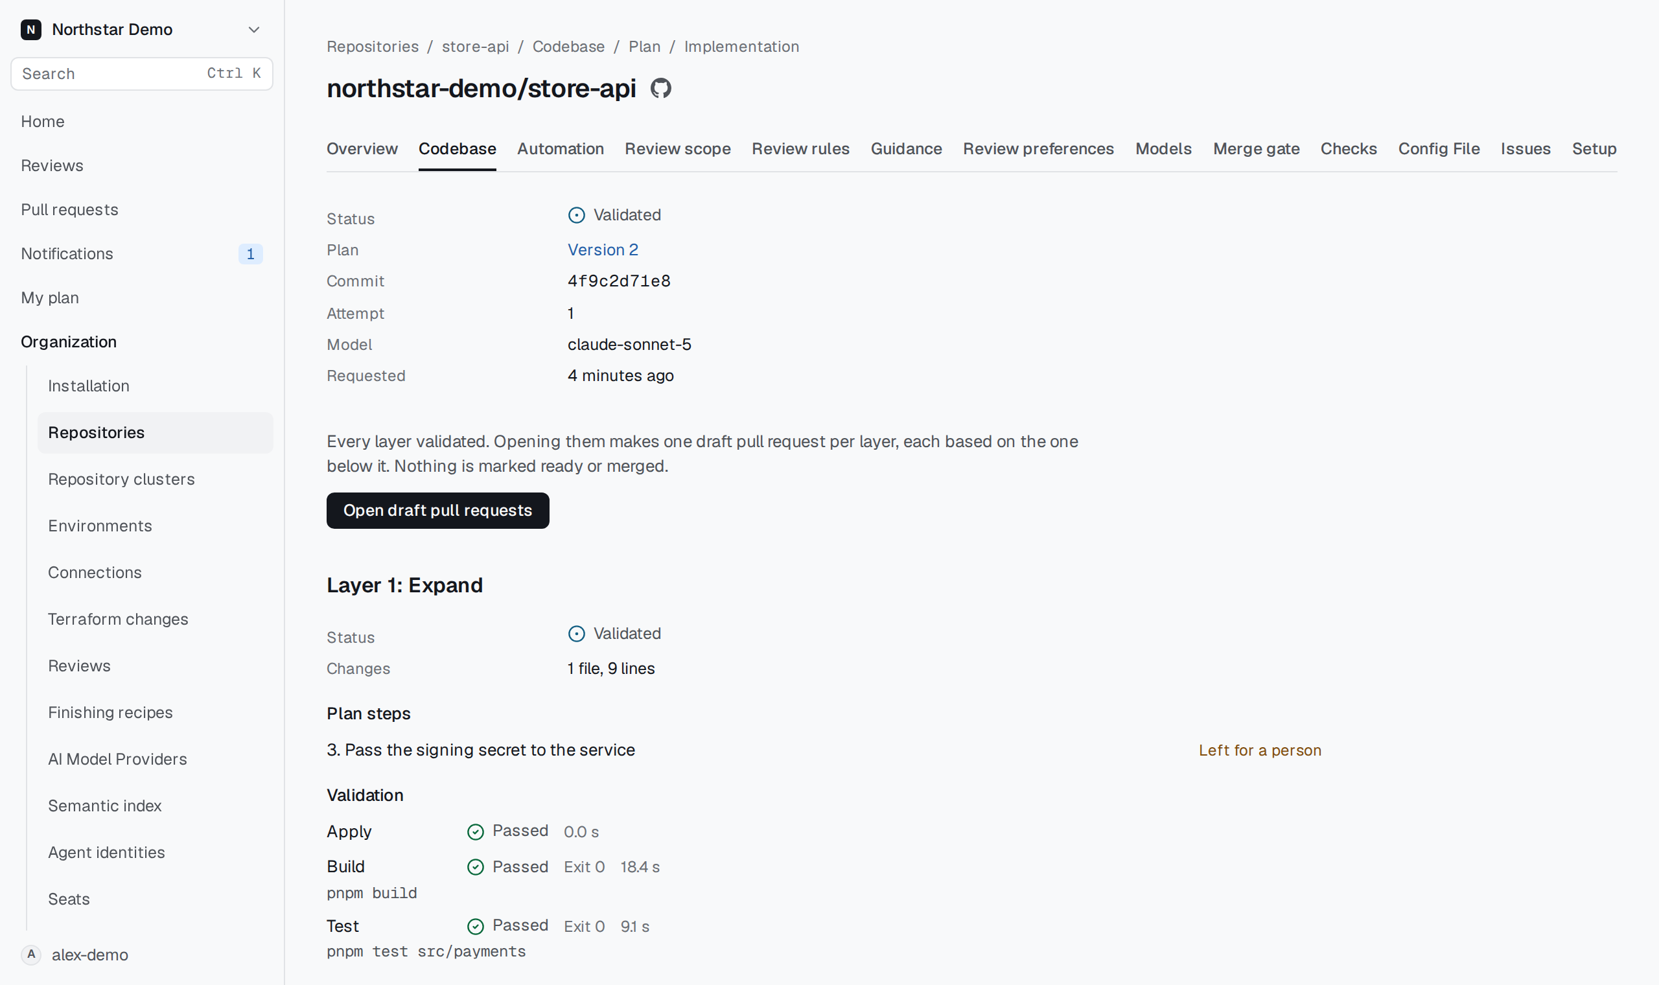
Task: Open the Config File tab
Action: (1439, 148)
